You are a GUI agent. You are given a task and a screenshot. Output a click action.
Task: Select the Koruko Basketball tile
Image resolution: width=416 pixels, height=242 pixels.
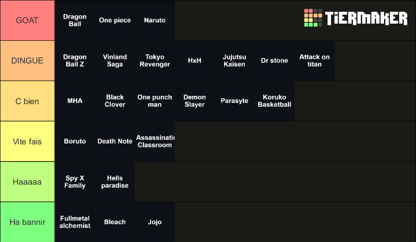(275, 101)
